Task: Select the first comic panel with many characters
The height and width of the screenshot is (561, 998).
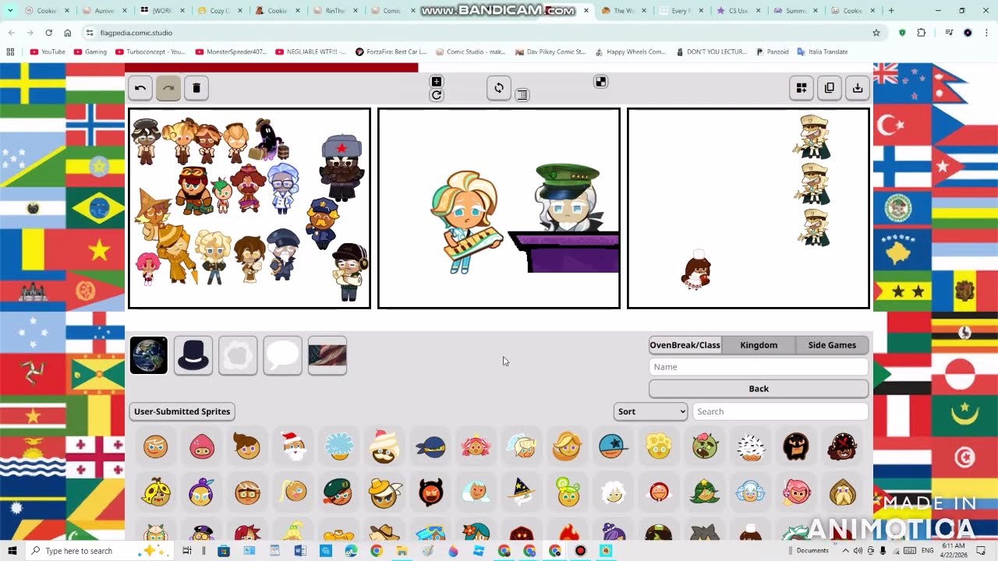Action: [x=249, y=208]
